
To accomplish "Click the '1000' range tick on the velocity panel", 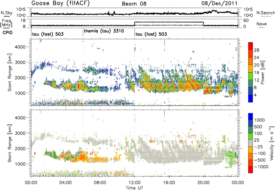I will (20, 164).
